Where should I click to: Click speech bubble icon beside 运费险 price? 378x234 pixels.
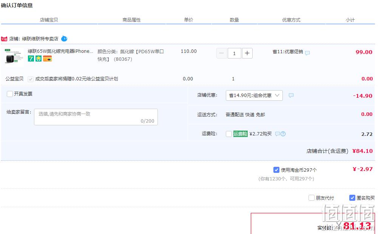tap(278, 134)
